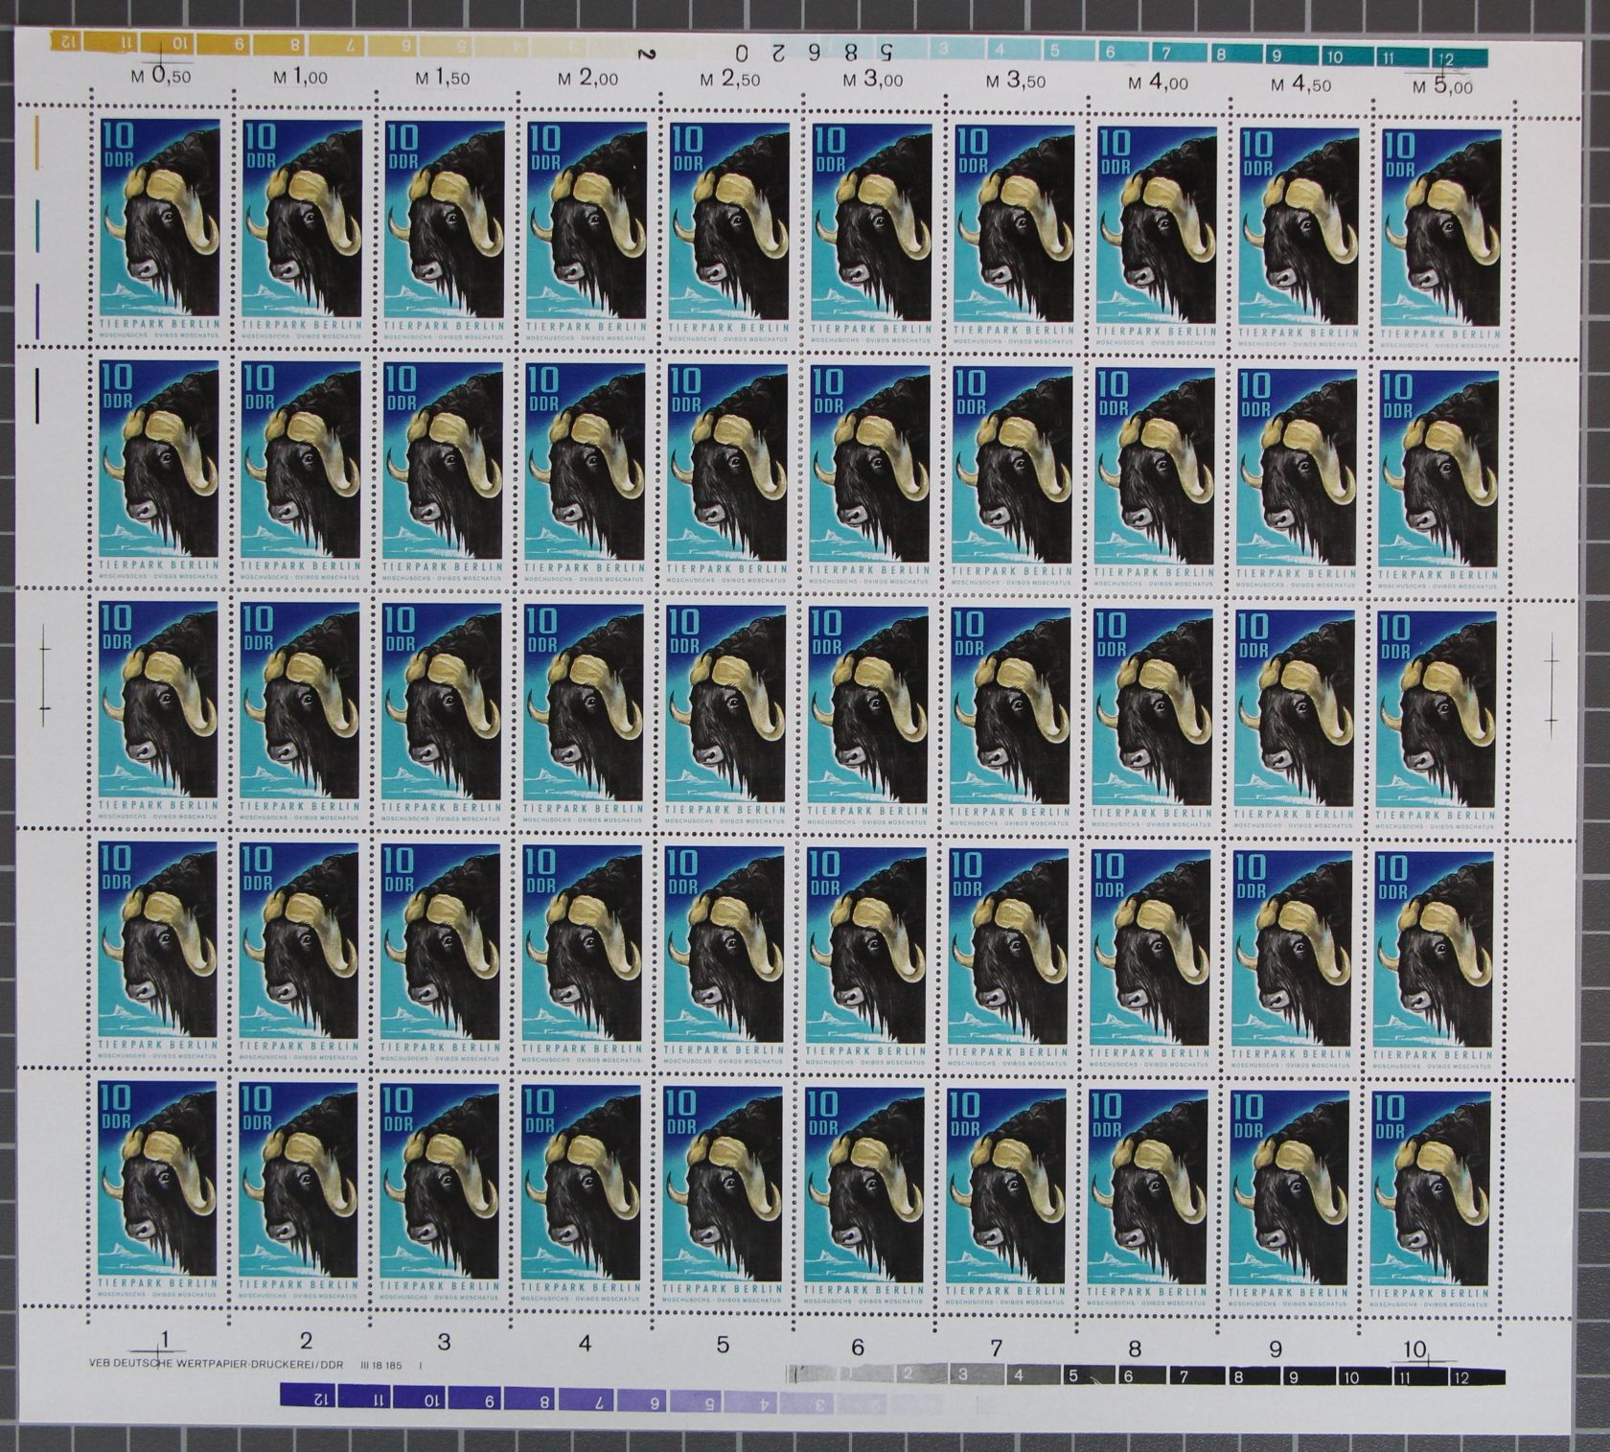Click the upside-down sheet serial number at top
The width and height of the screenshot is (1610, 1452).
[815, 52]
